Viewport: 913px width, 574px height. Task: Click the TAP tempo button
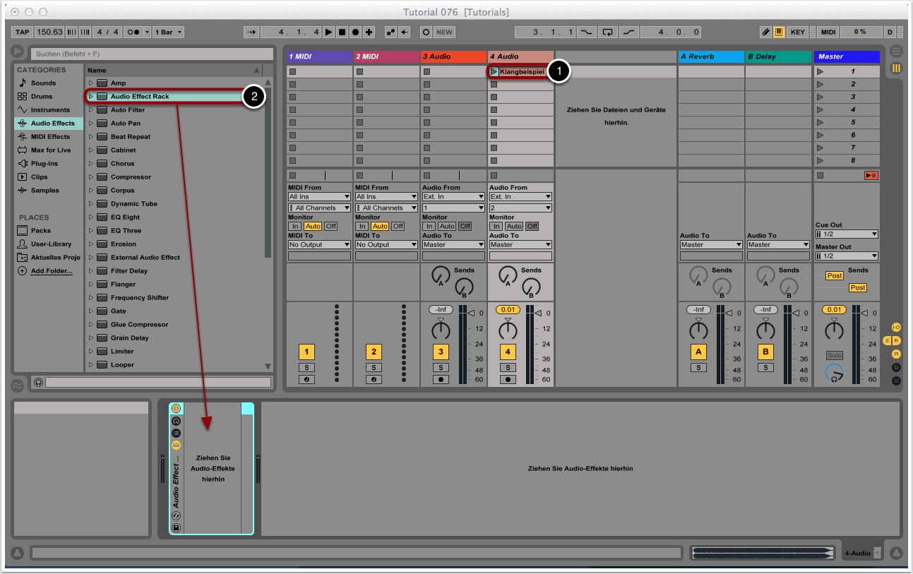pyautogui.click(x=23, y=32)
